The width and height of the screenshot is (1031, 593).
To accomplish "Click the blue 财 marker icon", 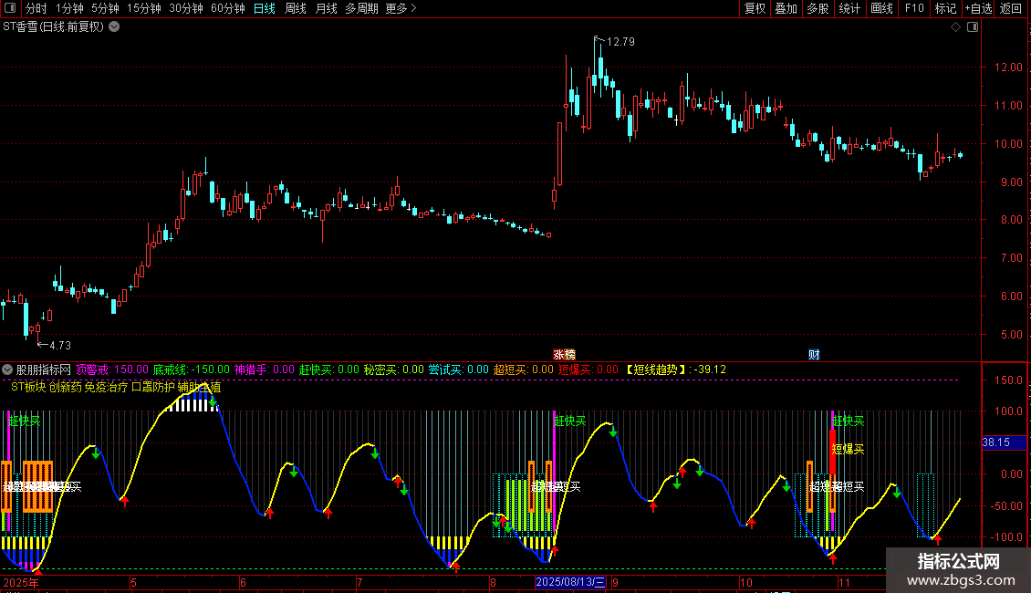I will (x=814, y=354).
